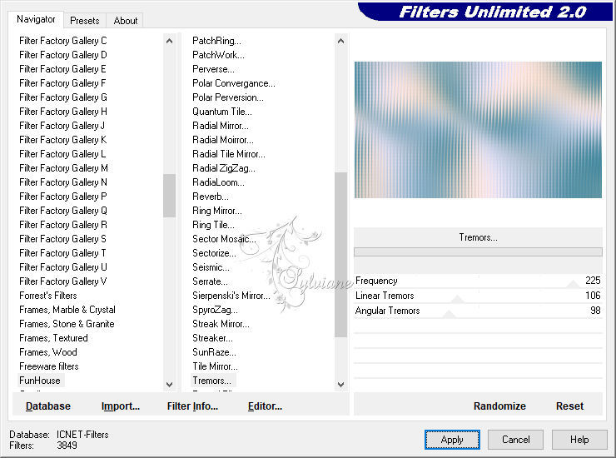
Task: Choose Ring Mirror... filter
Action: (217, 211)
